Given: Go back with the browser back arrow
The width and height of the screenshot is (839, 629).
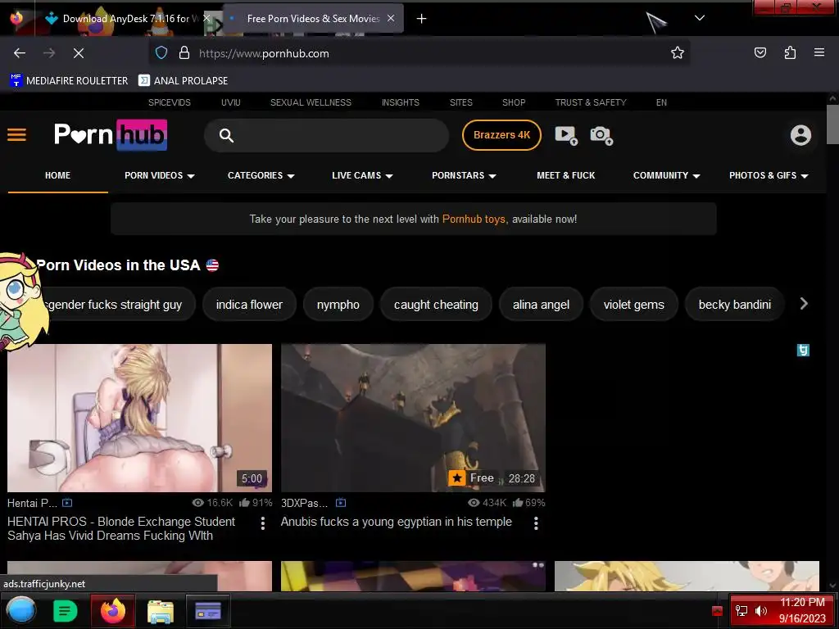Looking at the screenshot, I should [x=20, y=53].
